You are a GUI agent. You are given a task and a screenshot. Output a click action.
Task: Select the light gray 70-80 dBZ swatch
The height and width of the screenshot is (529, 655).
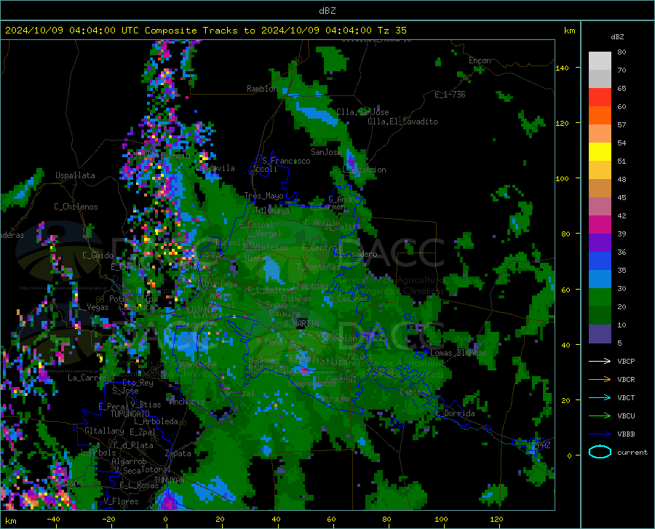click(x=600, y=61)
